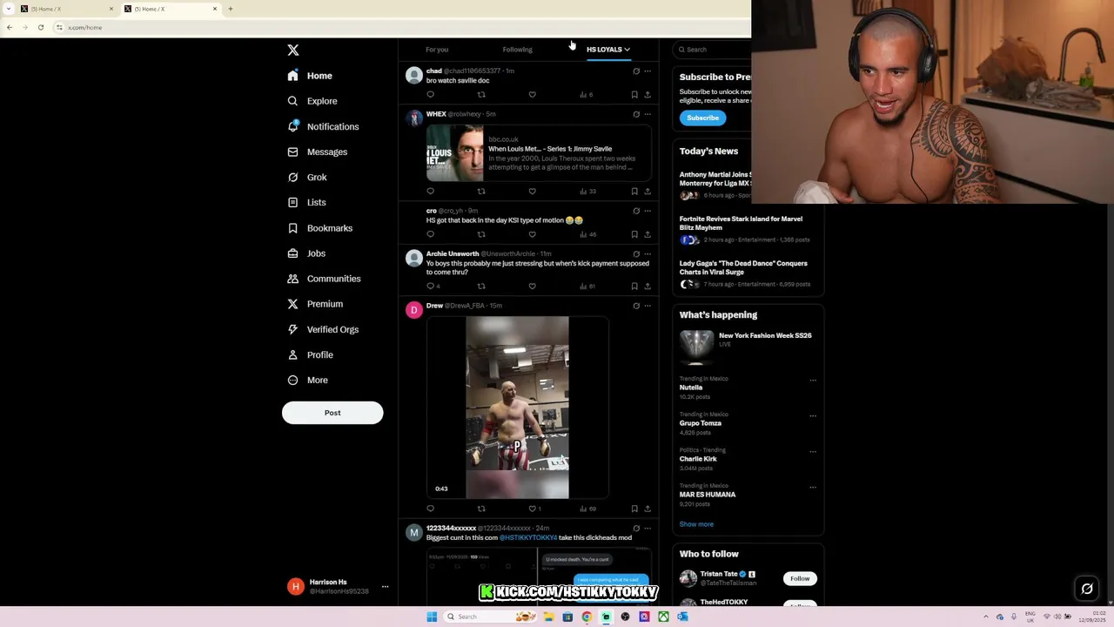Like chad's tweet
This screenshot has width=1114, height=627.
[x=533, y=95]
